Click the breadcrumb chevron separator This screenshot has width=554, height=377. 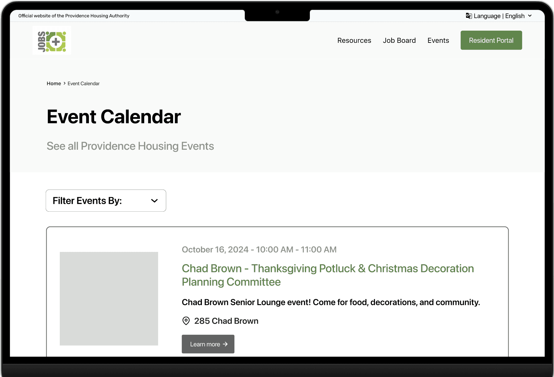click(x=64, y=83)
